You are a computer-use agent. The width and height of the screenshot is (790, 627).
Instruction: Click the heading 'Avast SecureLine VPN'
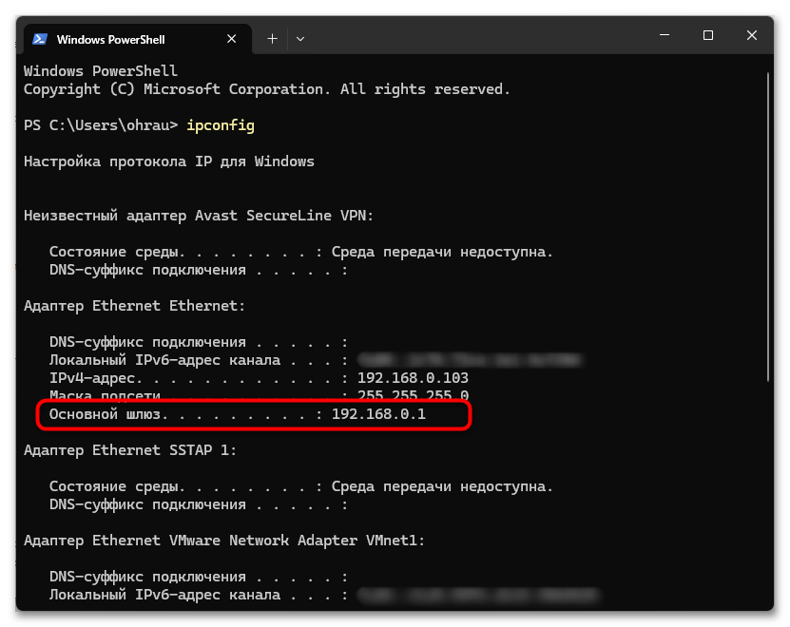(283, 216)
